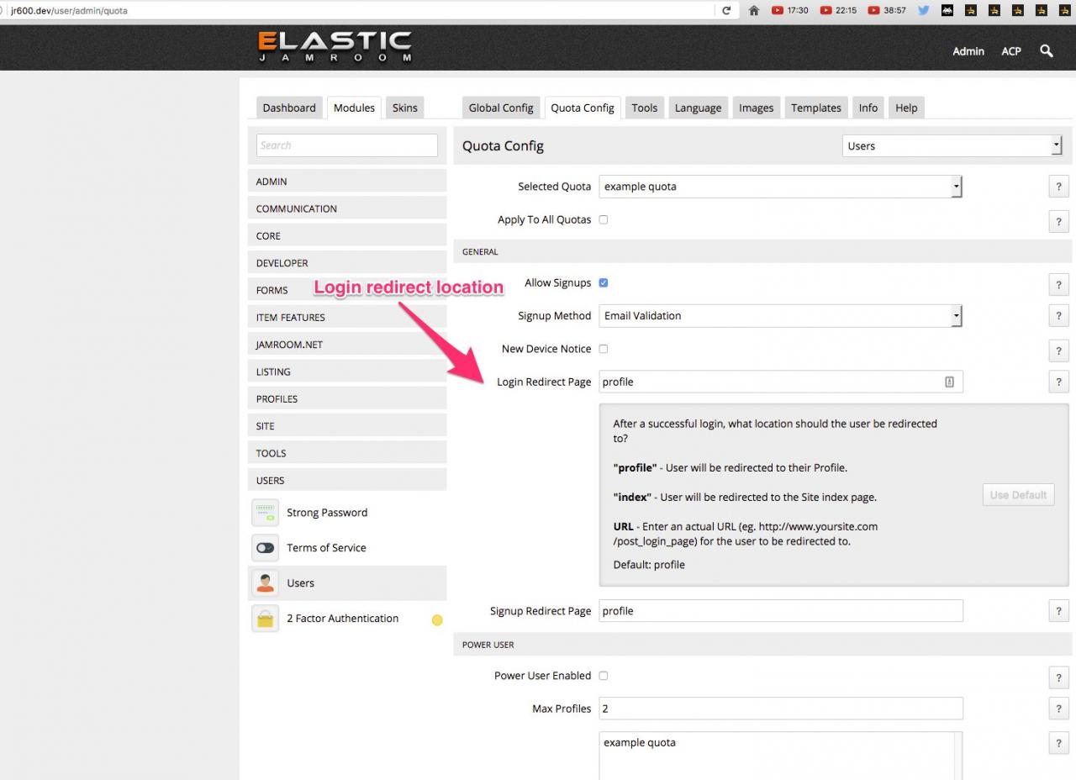This screenshot has height=780, width=1076.
Task: Select the Users module avatar icon
Action: coord(265,583)
